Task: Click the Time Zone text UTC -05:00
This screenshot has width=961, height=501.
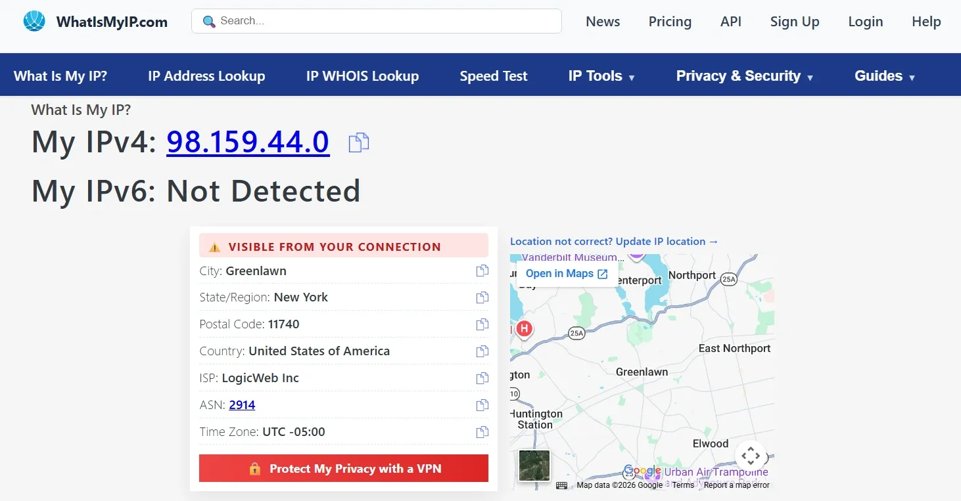Action: coord(294,432)
